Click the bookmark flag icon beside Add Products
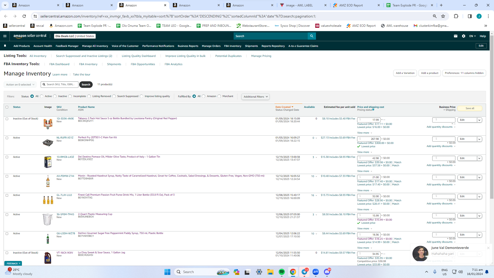 pyautogui.click(x=5, y=46)
